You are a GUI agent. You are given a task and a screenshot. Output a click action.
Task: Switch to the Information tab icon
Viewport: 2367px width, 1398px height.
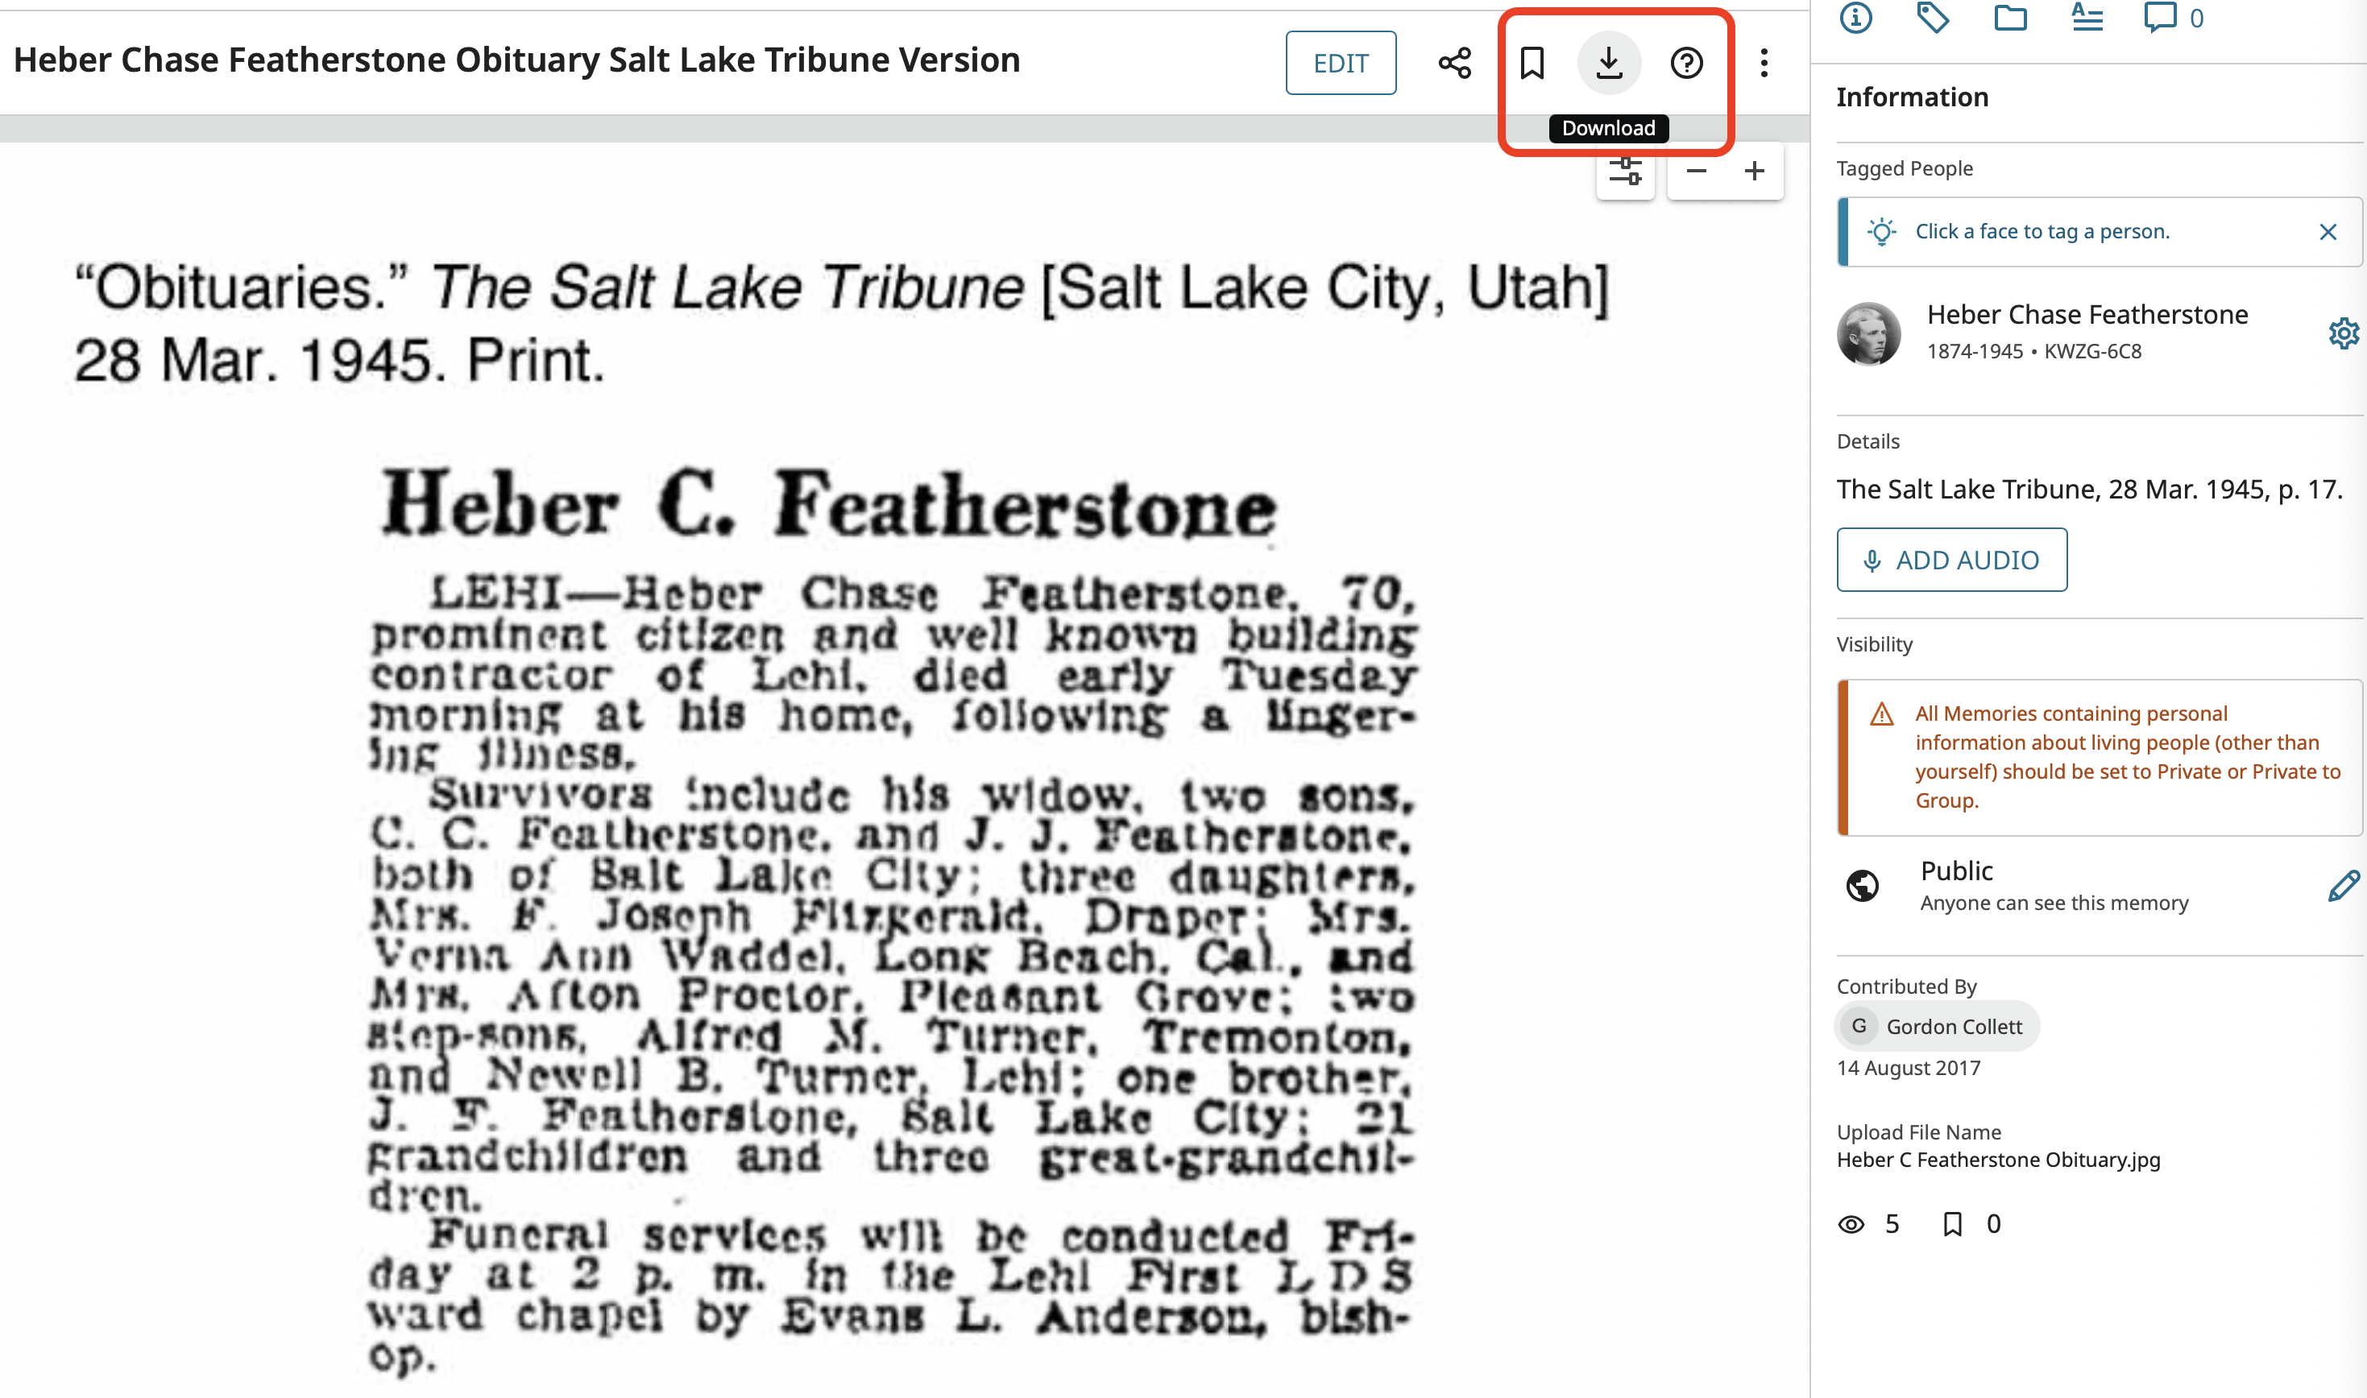pos(1855,17)
